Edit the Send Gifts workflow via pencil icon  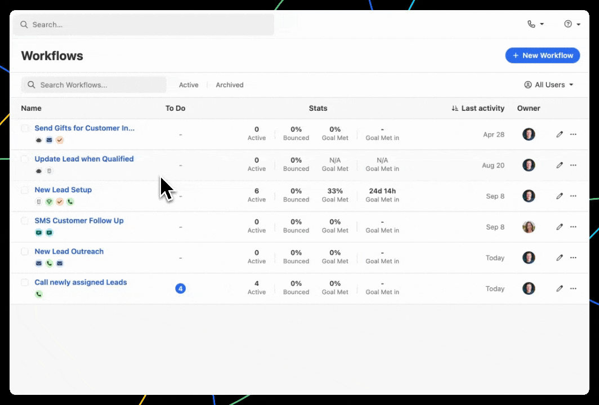[x=559, y=134]
